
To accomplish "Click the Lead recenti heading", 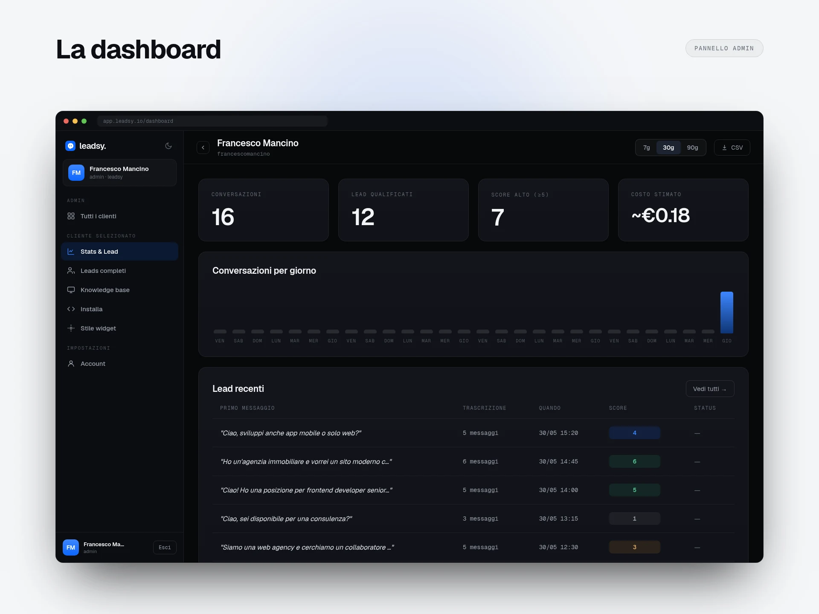I will point(238,389).
